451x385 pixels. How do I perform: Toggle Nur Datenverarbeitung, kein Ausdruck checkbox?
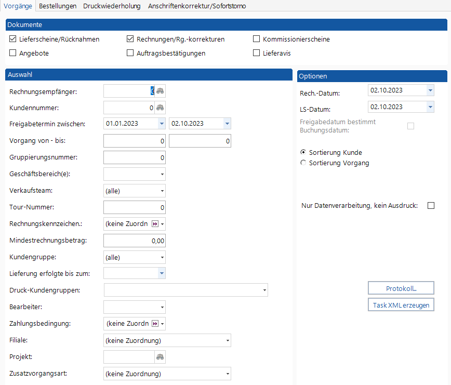pos(431,206)
